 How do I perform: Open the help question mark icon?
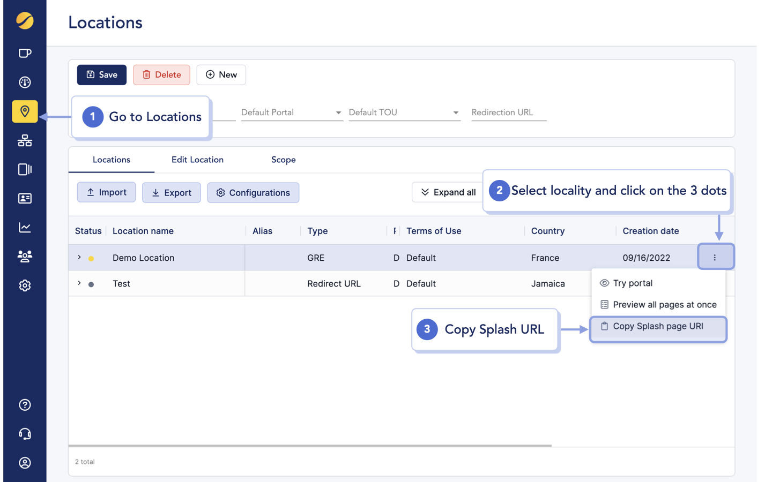[x=25, y=405]
